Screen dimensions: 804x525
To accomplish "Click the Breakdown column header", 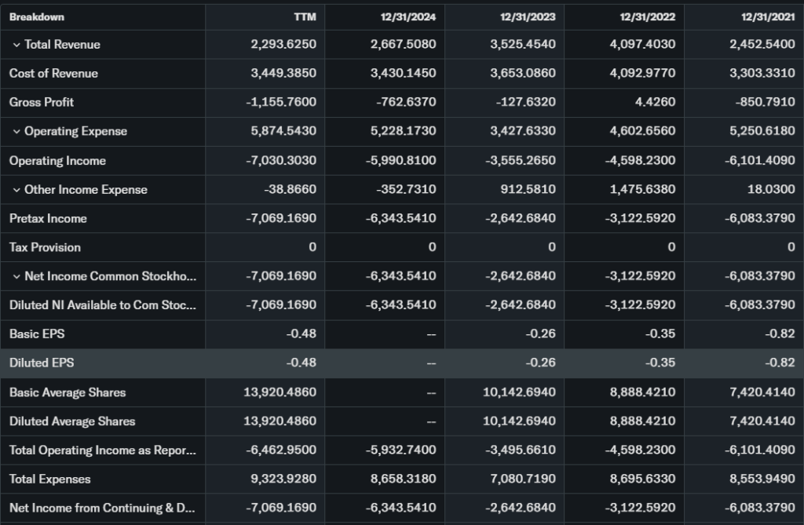I will tap(37, 16).
